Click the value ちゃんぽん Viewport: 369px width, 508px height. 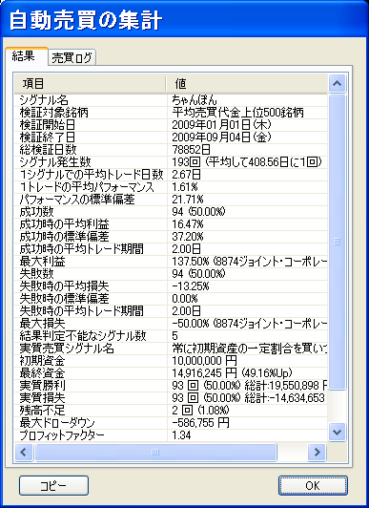pyautogui.click(x=195, y=99)
